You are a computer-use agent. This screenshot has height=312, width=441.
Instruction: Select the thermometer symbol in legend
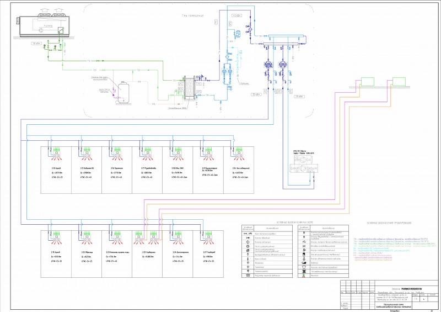point(248,267)
